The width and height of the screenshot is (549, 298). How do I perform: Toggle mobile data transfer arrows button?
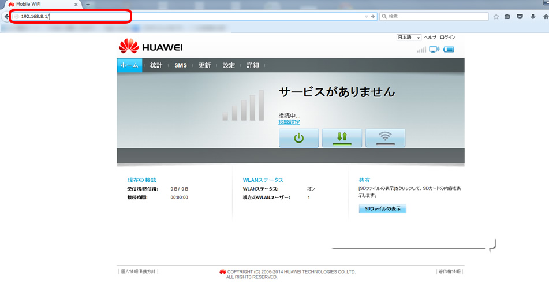tap(342, 138)
